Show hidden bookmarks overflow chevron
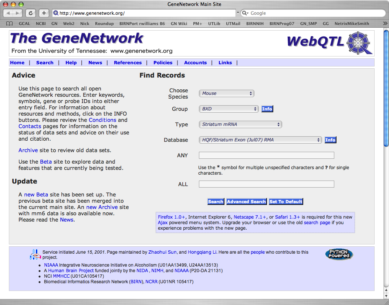The height and width of the screenshot is (305, 389). coord(385,23)
